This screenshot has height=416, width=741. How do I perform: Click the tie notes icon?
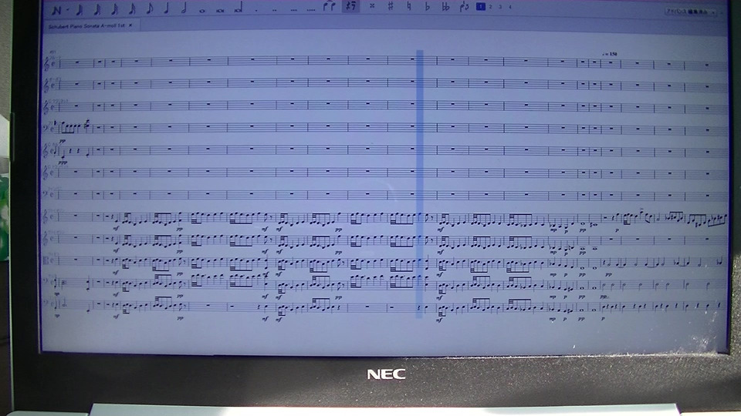coord(330,6)
